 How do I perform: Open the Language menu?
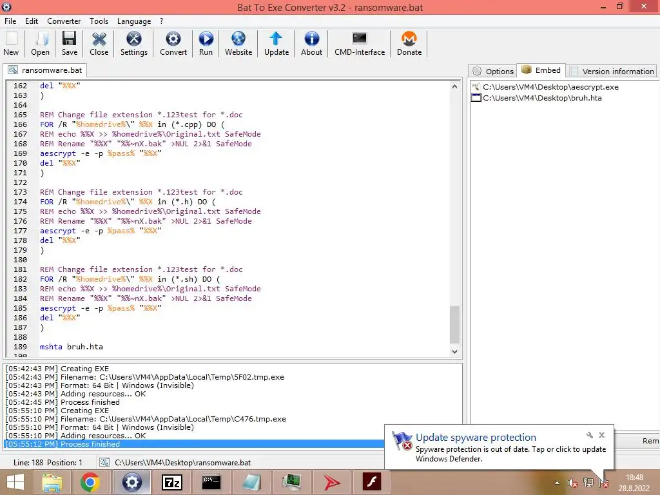134,21
